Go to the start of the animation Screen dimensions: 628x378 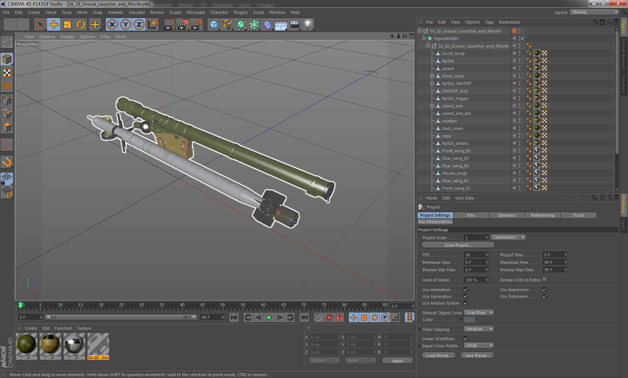click(234, 317)
